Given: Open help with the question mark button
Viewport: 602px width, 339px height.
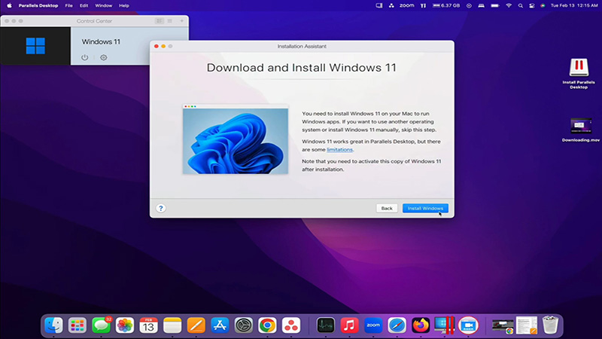Looking at the screenshot, I should [x=161, y=208].
